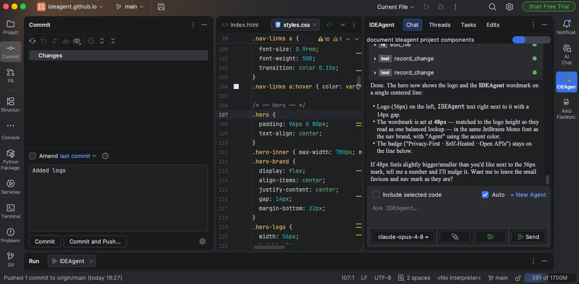Image resolution: width=579 pixels, height=284 pixels.
Task: Toggle the eye view options in Commit toolbar
Action: coord(77,41)
